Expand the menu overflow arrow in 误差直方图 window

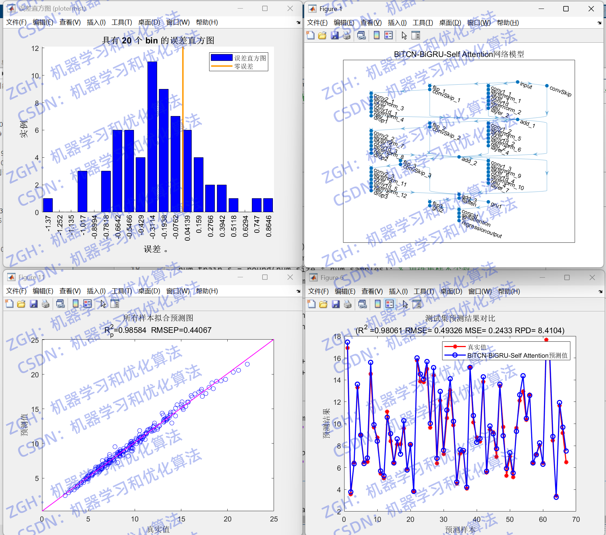[x=298, y=22]
